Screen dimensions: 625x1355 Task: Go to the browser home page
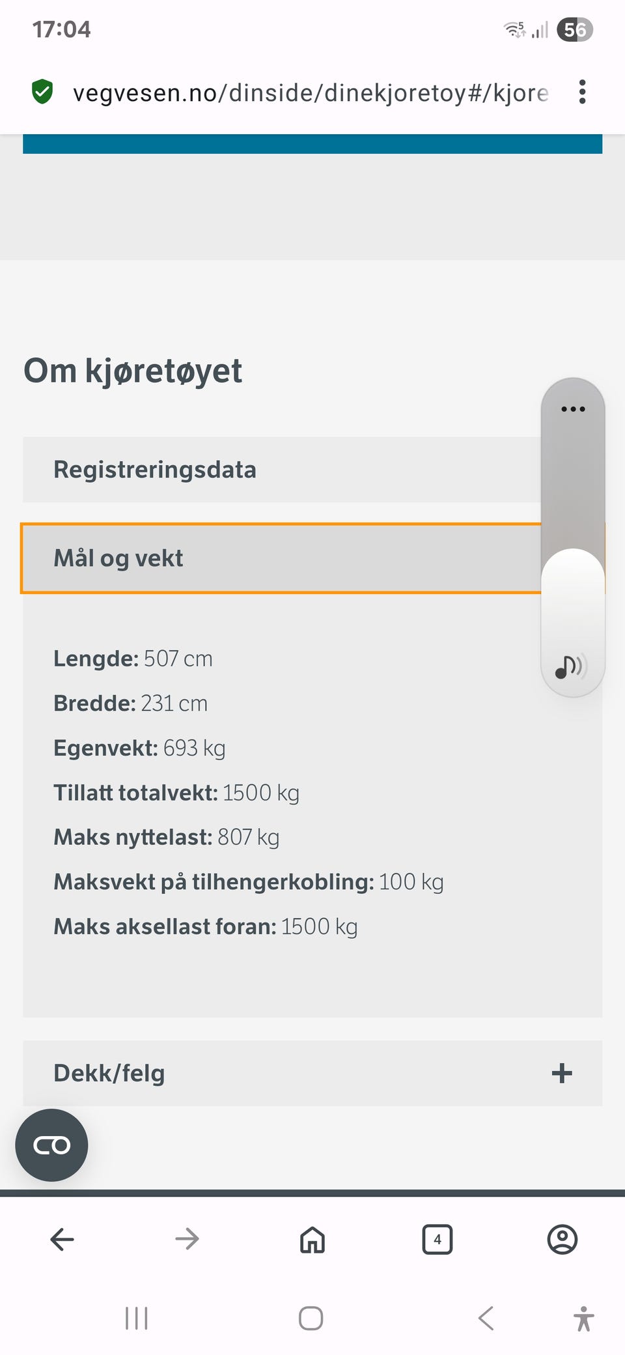tap(312, 1239)
